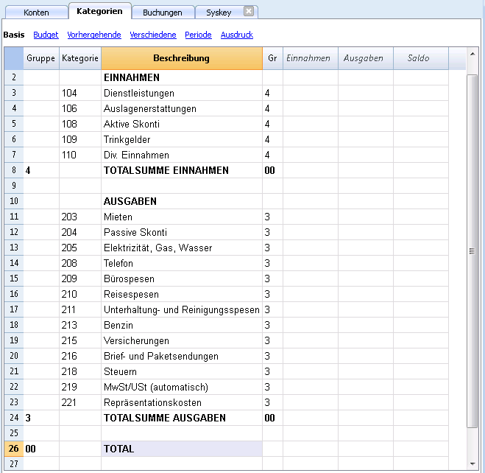Click the Gr column header
485x473 pixels.
pos(272,58)
